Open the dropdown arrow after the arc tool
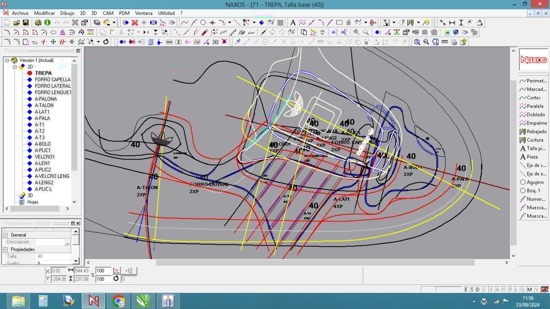550x309 pixels. click(230, 22)
